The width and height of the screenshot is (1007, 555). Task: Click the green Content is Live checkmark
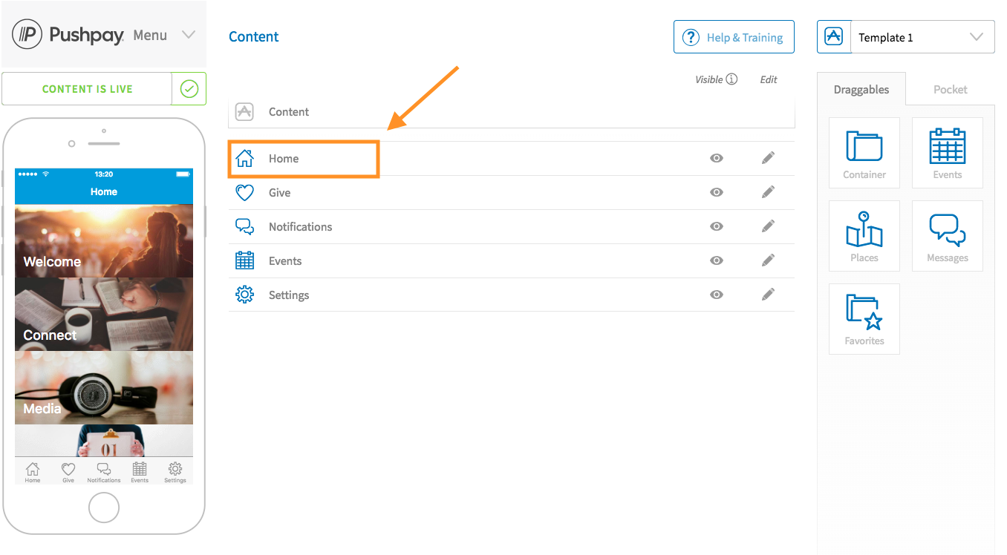coord(189,88)
